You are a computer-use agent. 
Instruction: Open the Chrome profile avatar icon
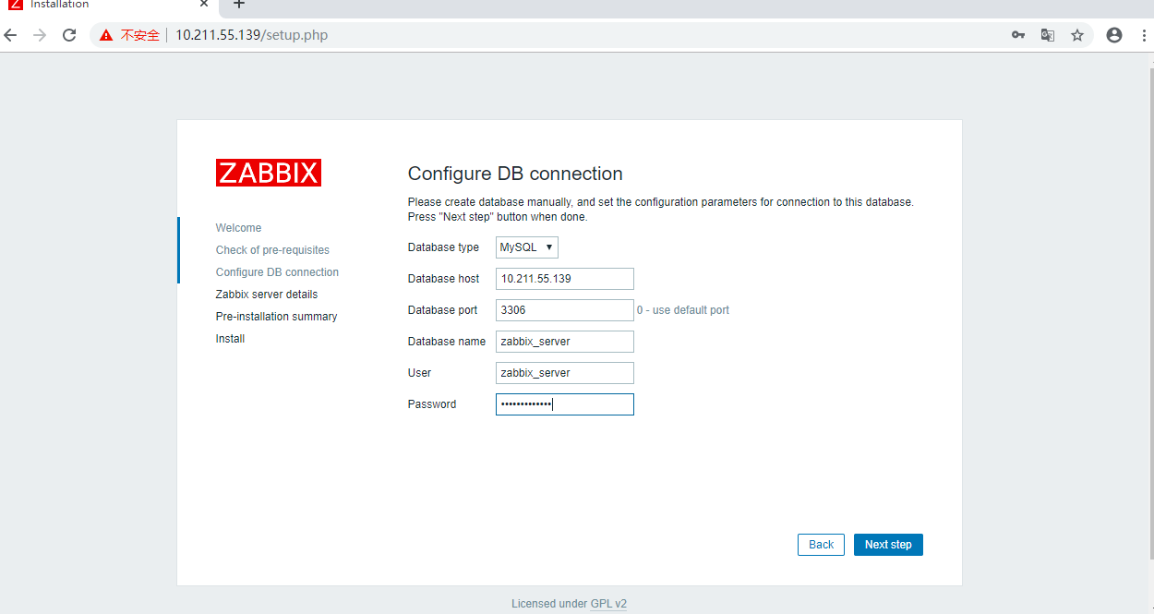[1114, 35]
